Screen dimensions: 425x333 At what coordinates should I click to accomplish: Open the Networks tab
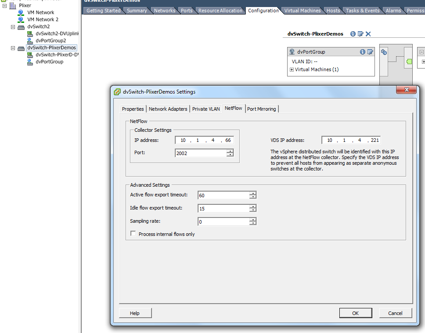[165, 11]
